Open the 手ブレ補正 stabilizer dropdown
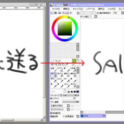The height and width of the screenshot is (124, 124). 96,17
